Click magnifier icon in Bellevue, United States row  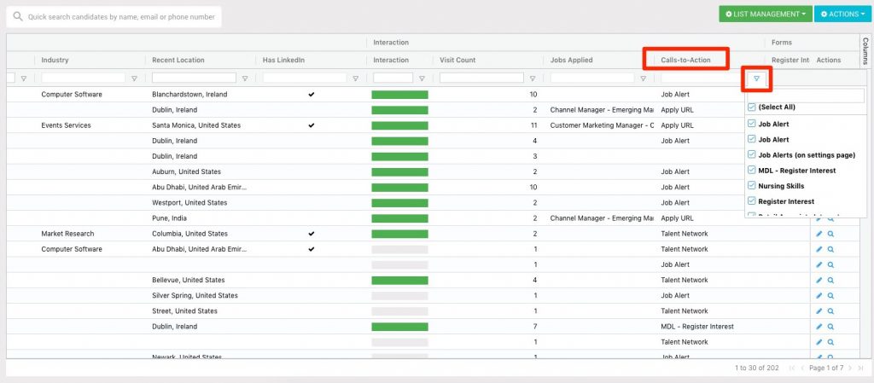[830, 280]
